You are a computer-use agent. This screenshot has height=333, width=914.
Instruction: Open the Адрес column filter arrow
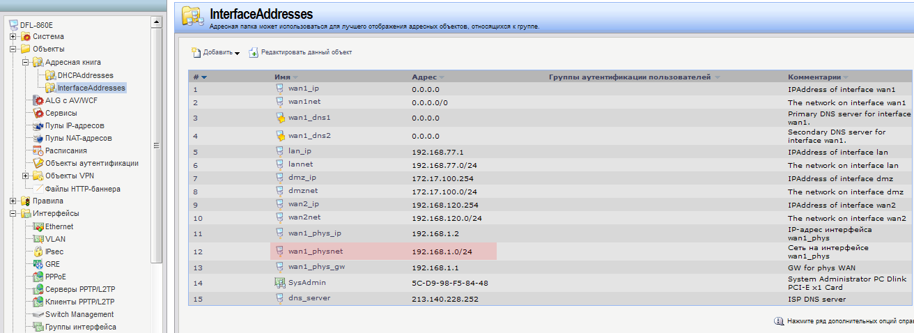[442, 77]
